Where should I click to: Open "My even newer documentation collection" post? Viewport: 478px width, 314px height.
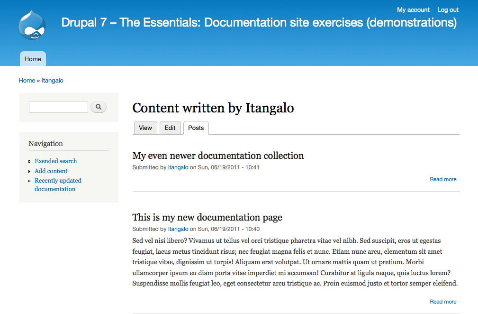pyautogui.click(x=218, y=156)
